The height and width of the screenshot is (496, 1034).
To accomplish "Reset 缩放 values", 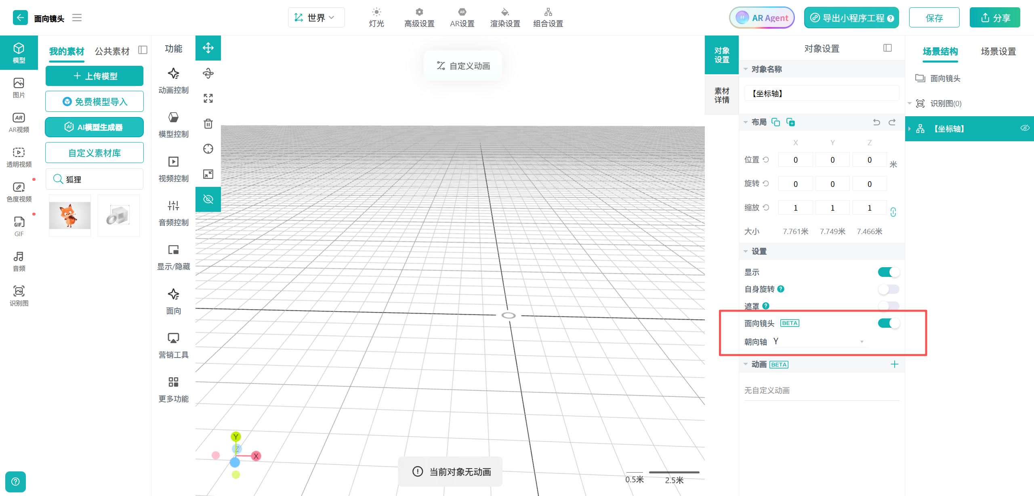I will point(765,207).
